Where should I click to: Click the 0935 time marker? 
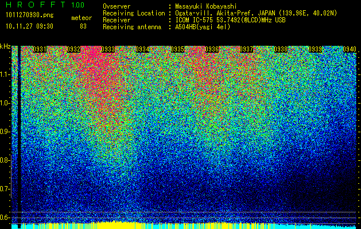177,49
